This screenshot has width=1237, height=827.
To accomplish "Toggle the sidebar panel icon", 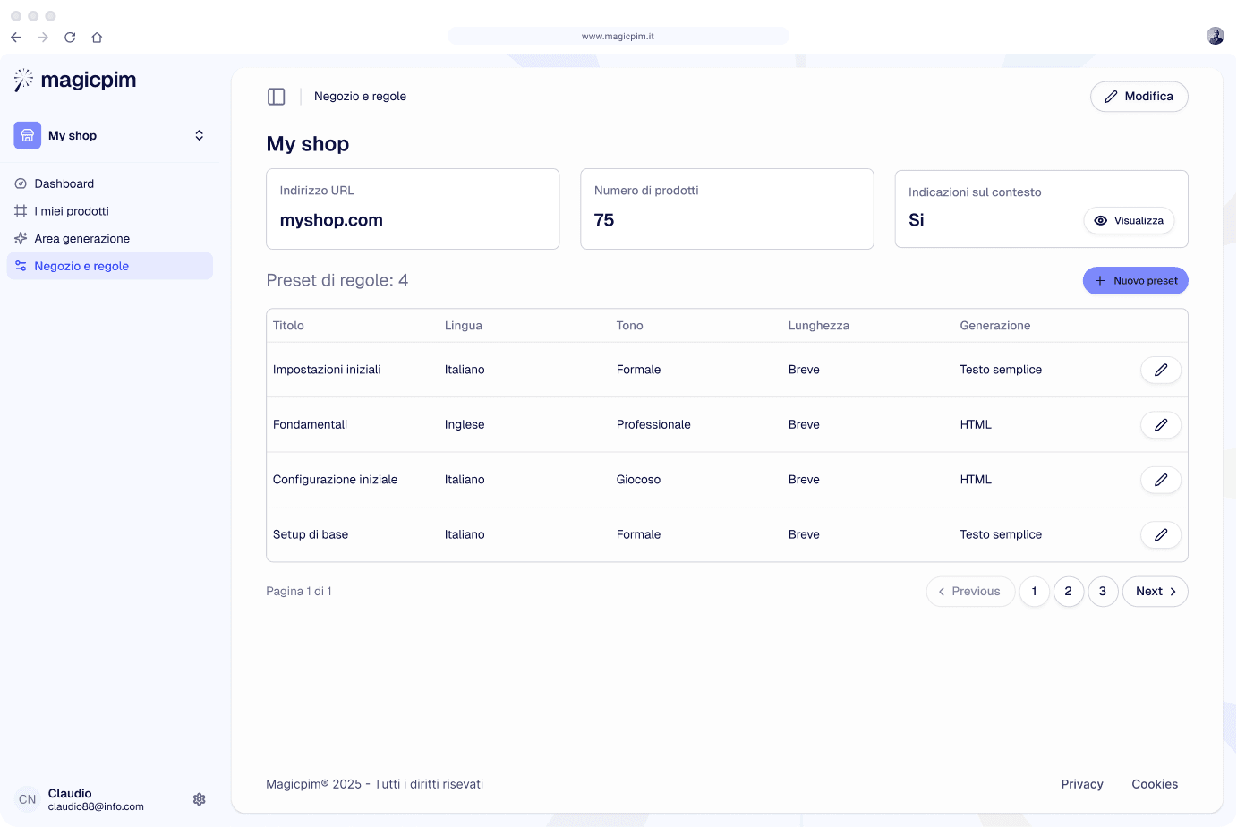I will pos(277,97).
